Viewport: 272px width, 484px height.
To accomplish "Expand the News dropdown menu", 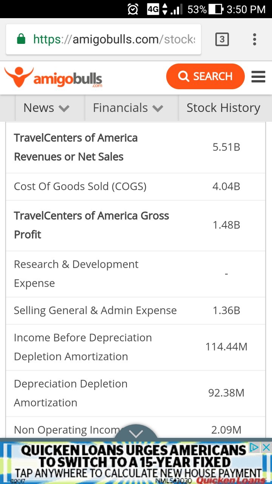I will point(46,108).
